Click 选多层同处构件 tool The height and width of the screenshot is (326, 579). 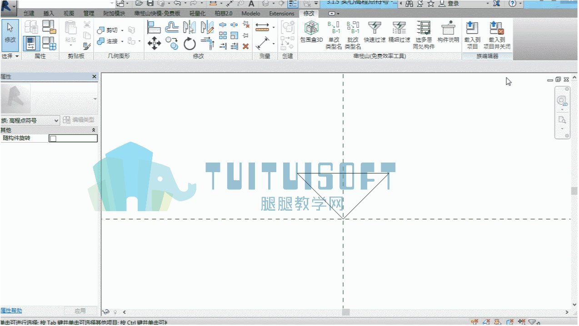click(424, 35)
